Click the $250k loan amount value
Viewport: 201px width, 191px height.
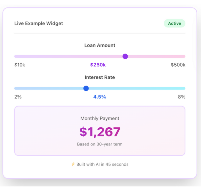coord(98,65)
